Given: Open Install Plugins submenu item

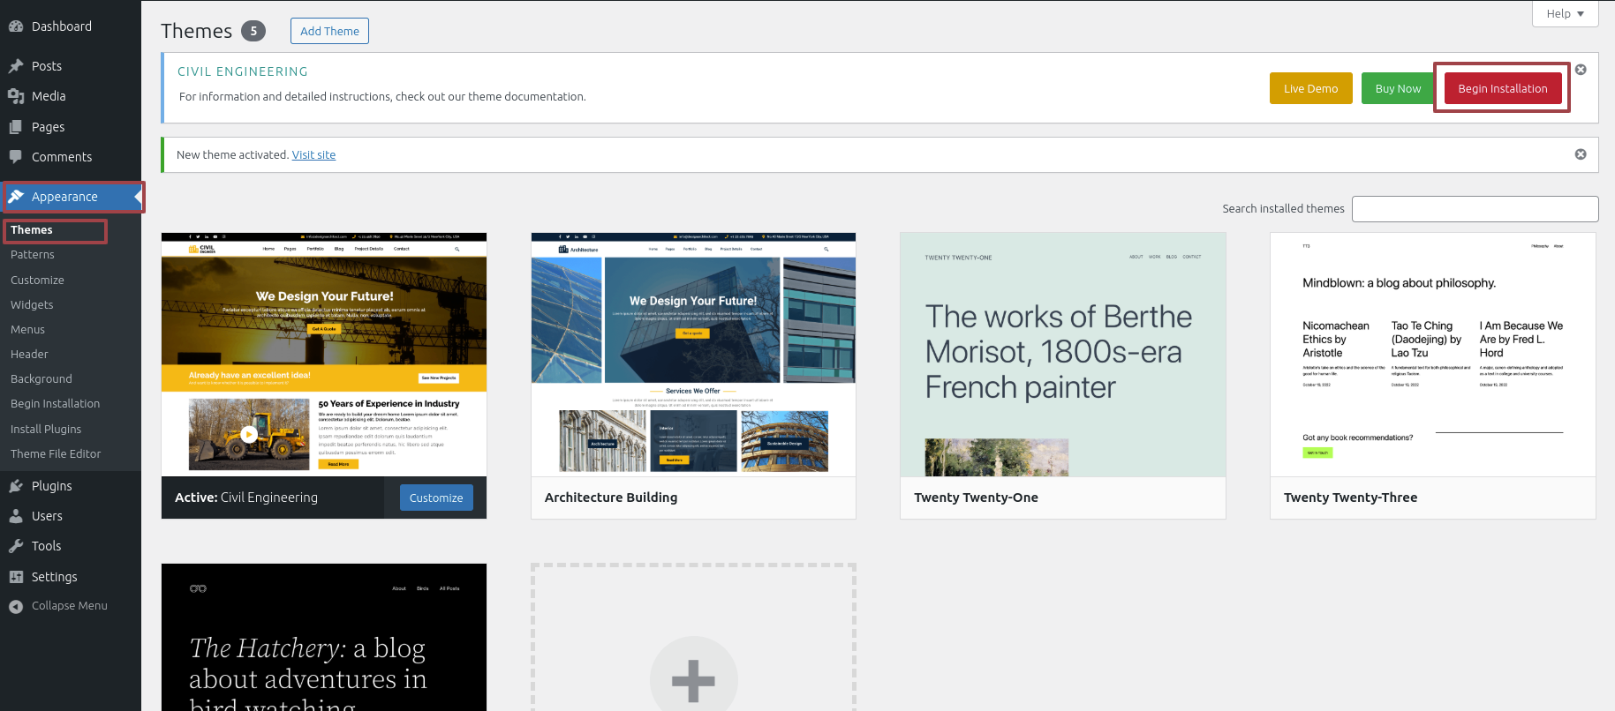Looking at the screenshot, I should 46,429.
